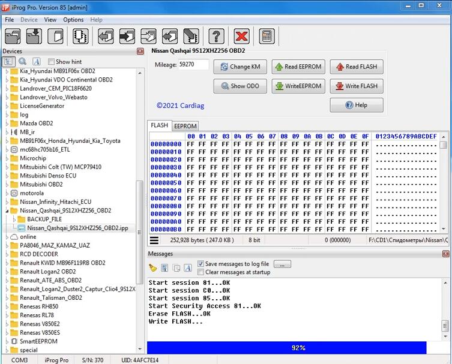The height and width of the screenshot is (364, 452).
Task: Expand the BACKUP_FILE folder
Action: click(x=14, y=219)
